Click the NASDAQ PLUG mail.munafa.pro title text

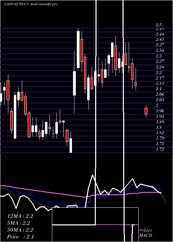click(x=30, y=4)
